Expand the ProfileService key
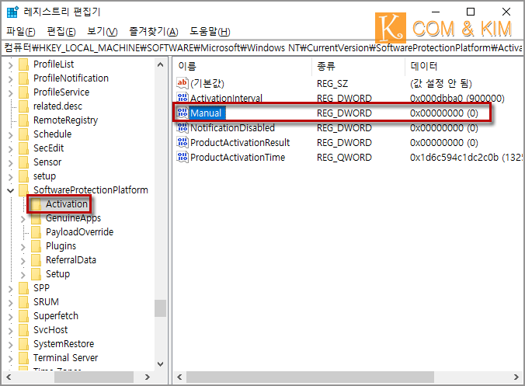525x386 pixels. click(x=10, y=92)
